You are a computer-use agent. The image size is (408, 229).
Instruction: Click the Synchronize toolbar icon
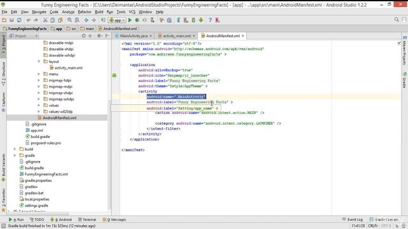tap(19, 20)
